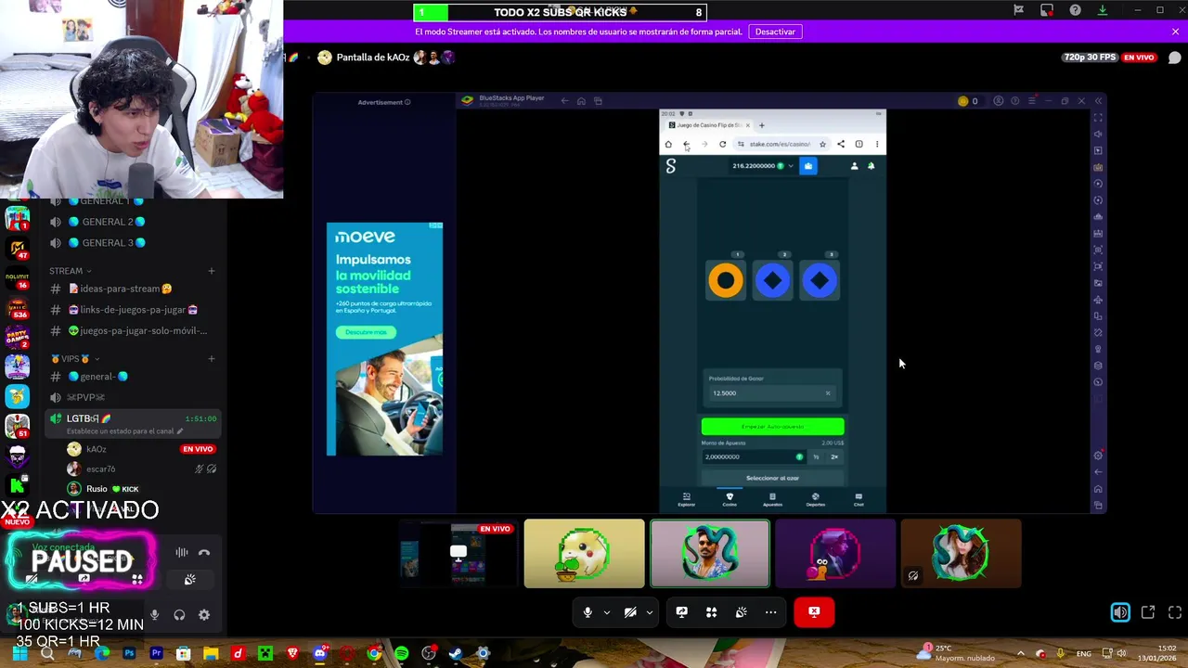Select the purple snail avatar participant tile
Screen dimensions: 1188x668
tap(835, 554)
